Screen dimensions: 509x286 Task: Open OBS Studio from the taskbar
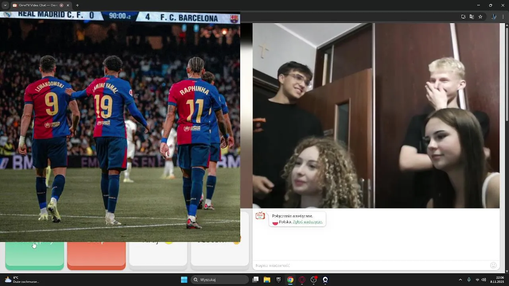314,280
